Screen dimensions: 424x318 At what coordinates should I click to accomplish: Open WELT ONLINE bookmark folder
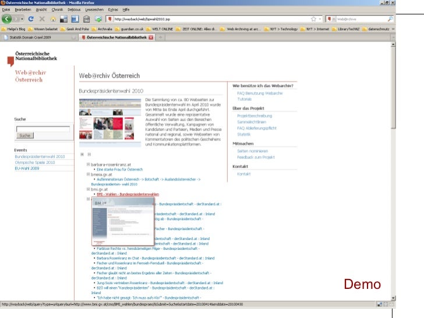[x=160, y=29]
